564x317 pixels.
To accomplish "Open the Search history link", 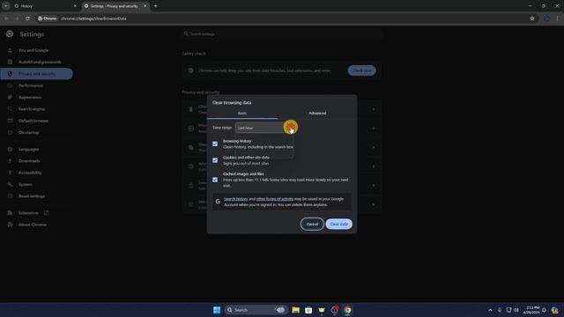I will coord(235,199).
